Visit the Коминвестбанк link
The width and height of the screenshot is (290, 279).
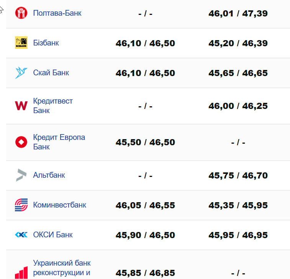(59, 205)
